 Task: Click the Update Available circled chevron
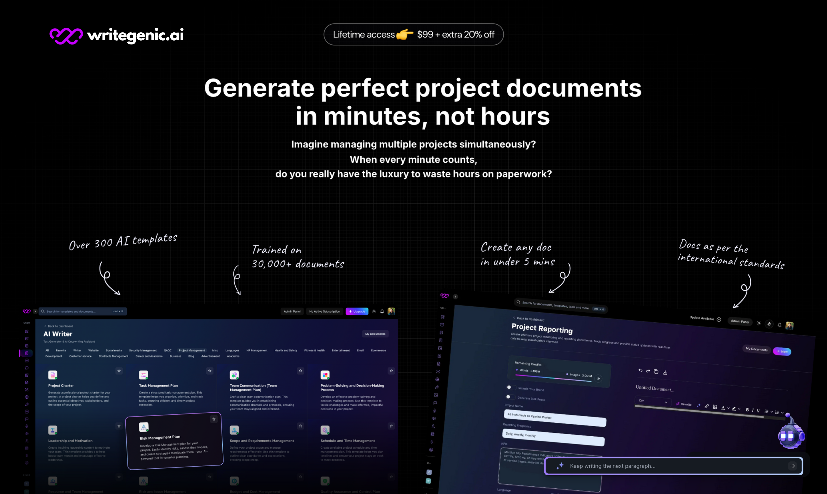[x=719, y=319]
